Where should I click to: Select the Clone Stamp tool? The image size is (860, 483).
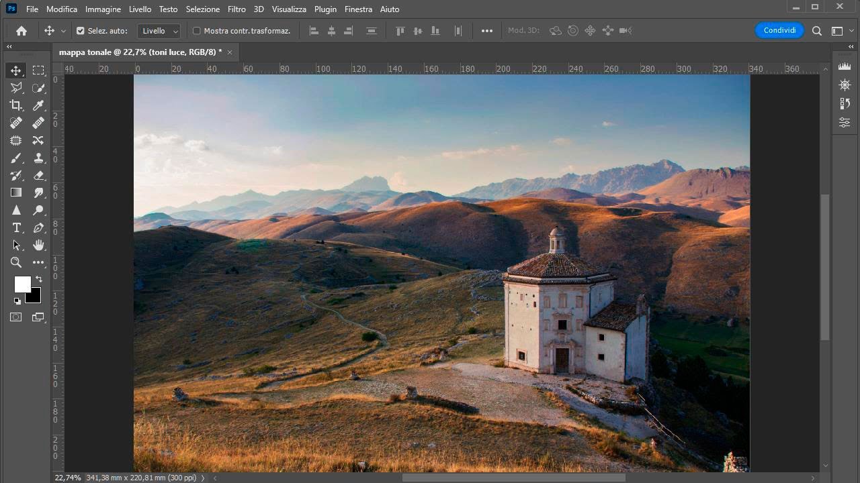[x=38, y=158]
